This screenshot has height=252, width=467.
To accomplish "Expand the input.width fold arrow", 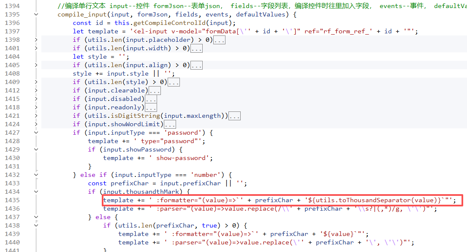I will click(36, 48).
